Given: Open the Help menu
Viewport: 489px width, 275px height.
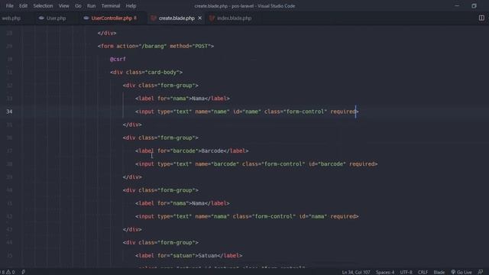Looking at the screenshot, I should pyautogui.click(x=131, y=6).
